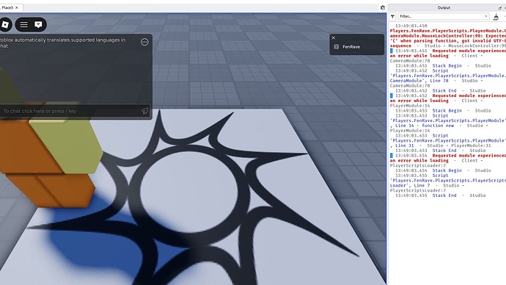The height and width of the screenshot is (285, 506).
Task: Click the blue marker beside the 13:49:03.454 error
Action: tap(392, 156)
